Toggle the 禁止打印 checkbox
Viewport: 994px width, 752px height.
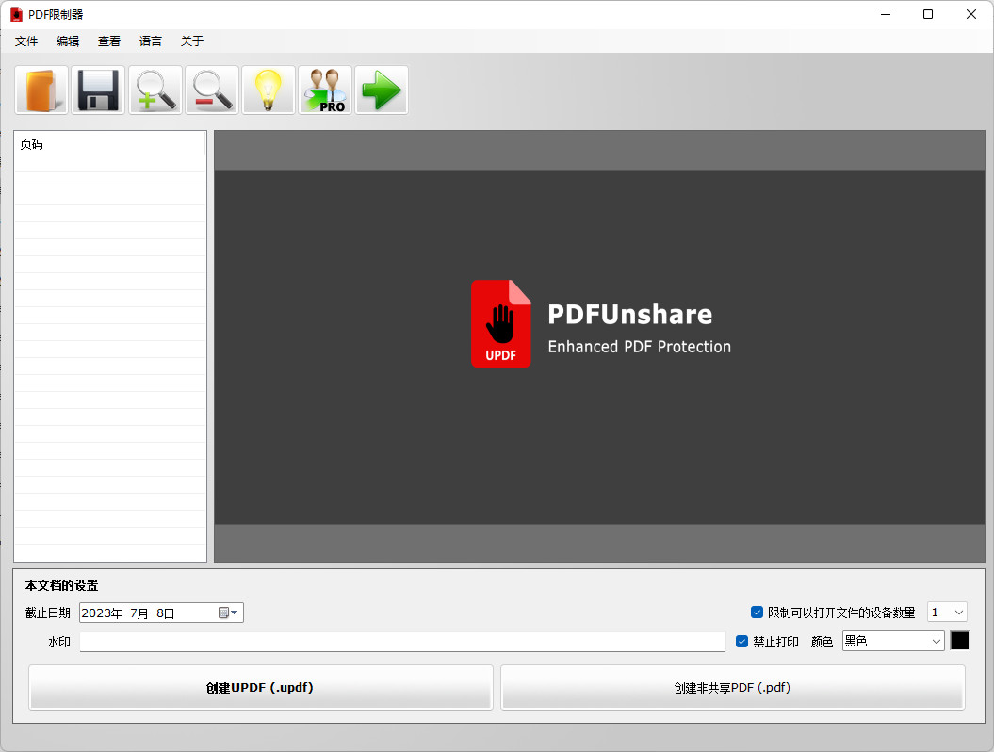click(741, 641)
